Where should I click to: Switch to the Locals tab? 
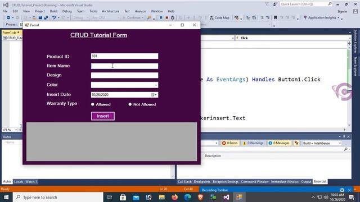[x=19, y=182]
